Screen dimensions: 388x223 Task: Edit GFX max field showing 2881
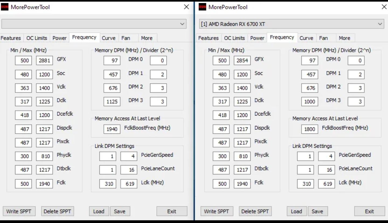[44, 60]
